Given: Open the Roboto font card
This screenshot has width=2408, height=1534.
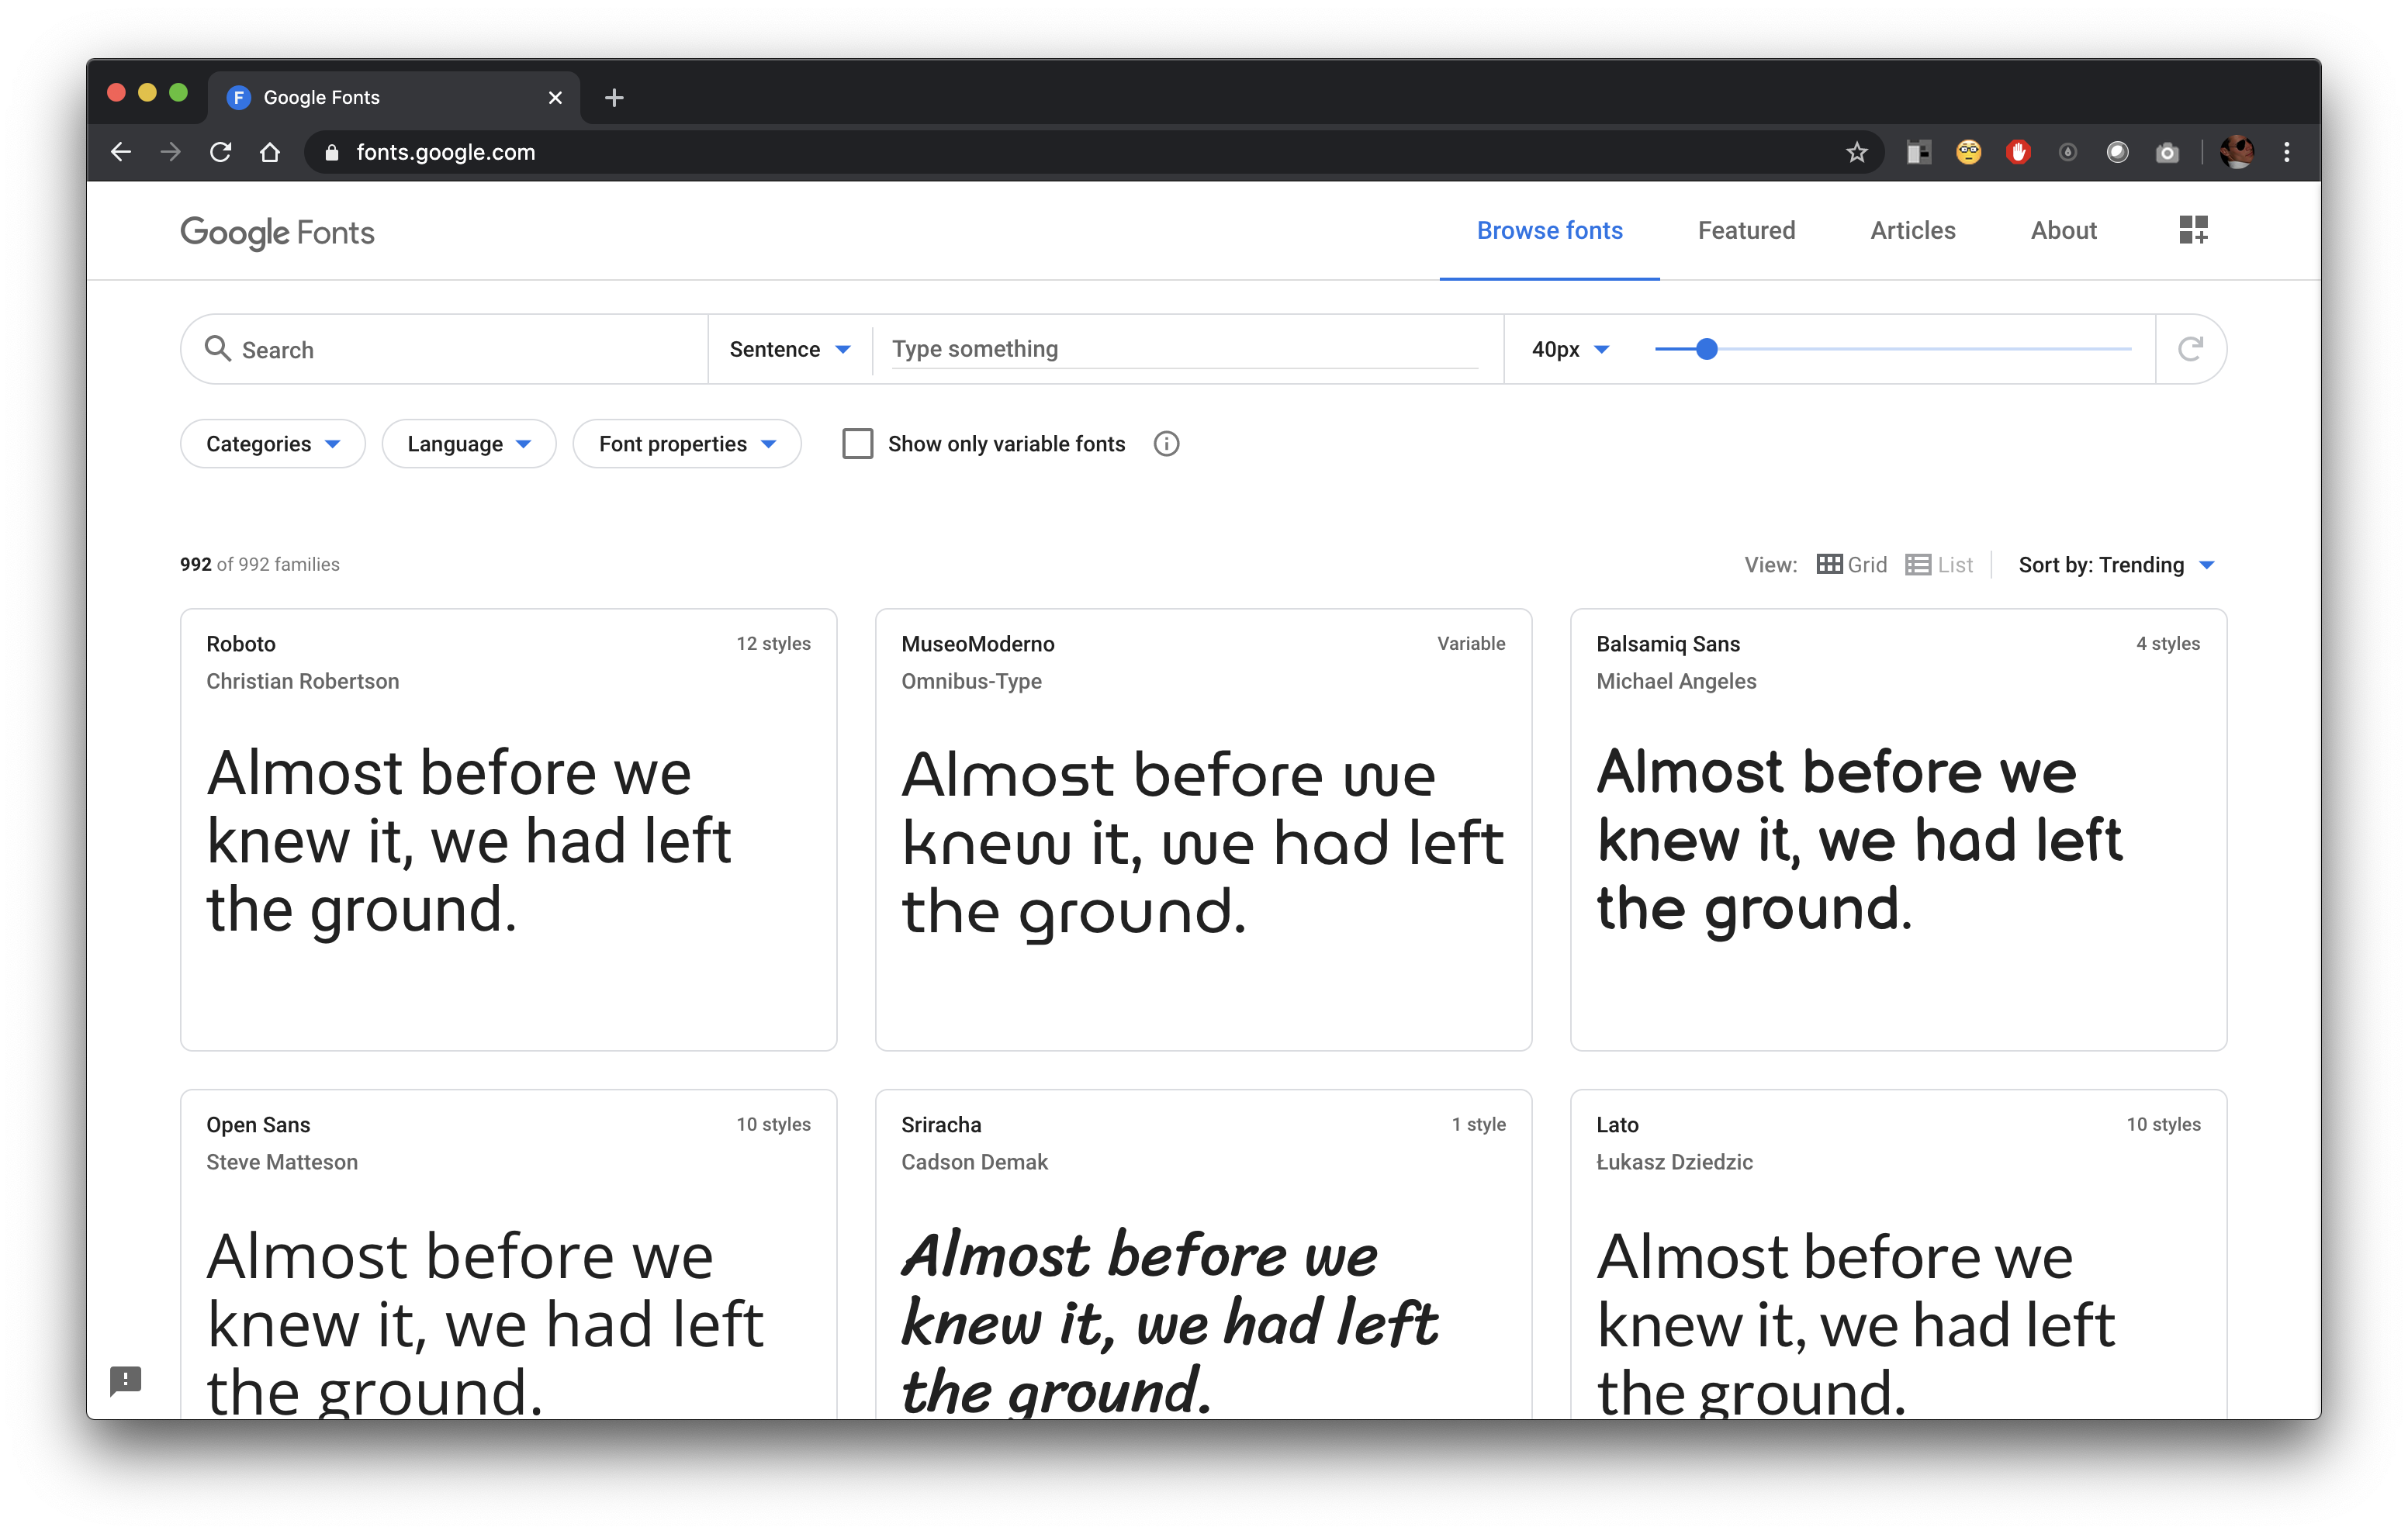Looking at the screenshot, I should pyautogui.click(x=508, y=829).
